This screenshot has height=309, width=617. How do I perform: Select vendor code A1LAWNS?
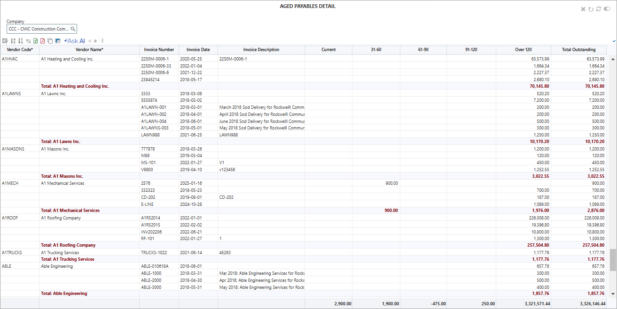11,93
